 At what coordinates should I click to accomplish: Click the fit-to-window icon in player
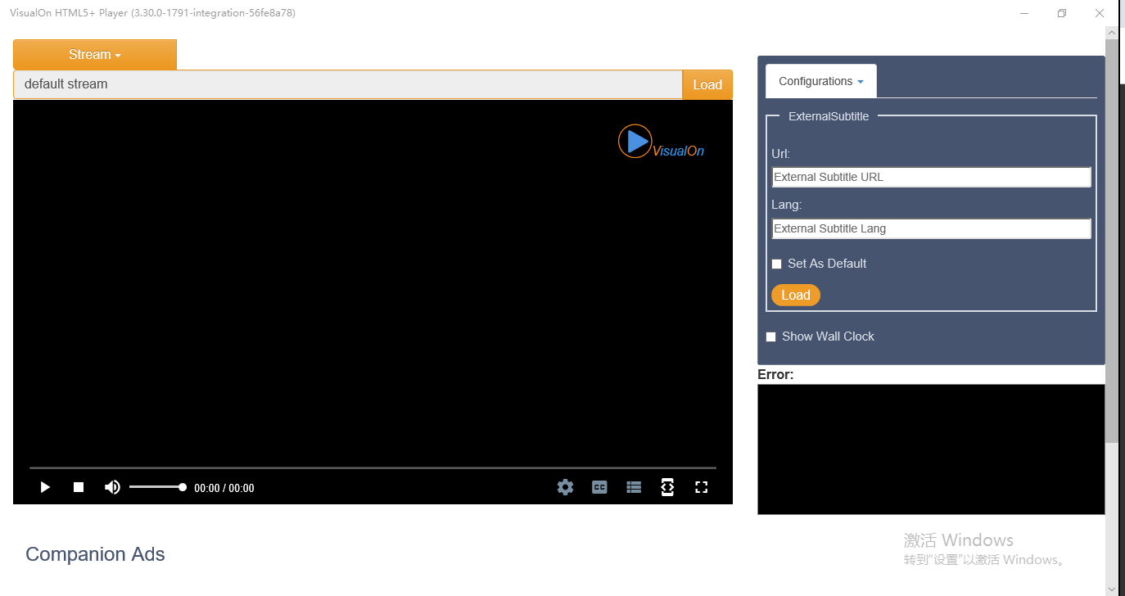pyautogui.click(x=667, y=487)
